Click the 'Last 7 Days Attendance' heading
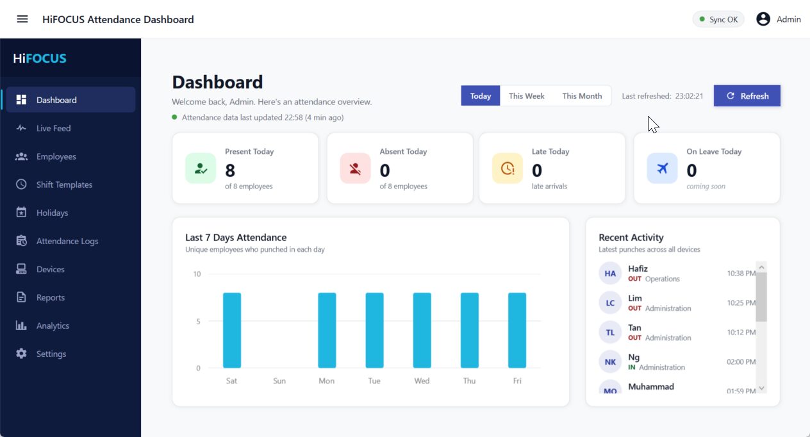Viewport: 810px width, 437px height. pyautogui.click(x=236, y=238)
